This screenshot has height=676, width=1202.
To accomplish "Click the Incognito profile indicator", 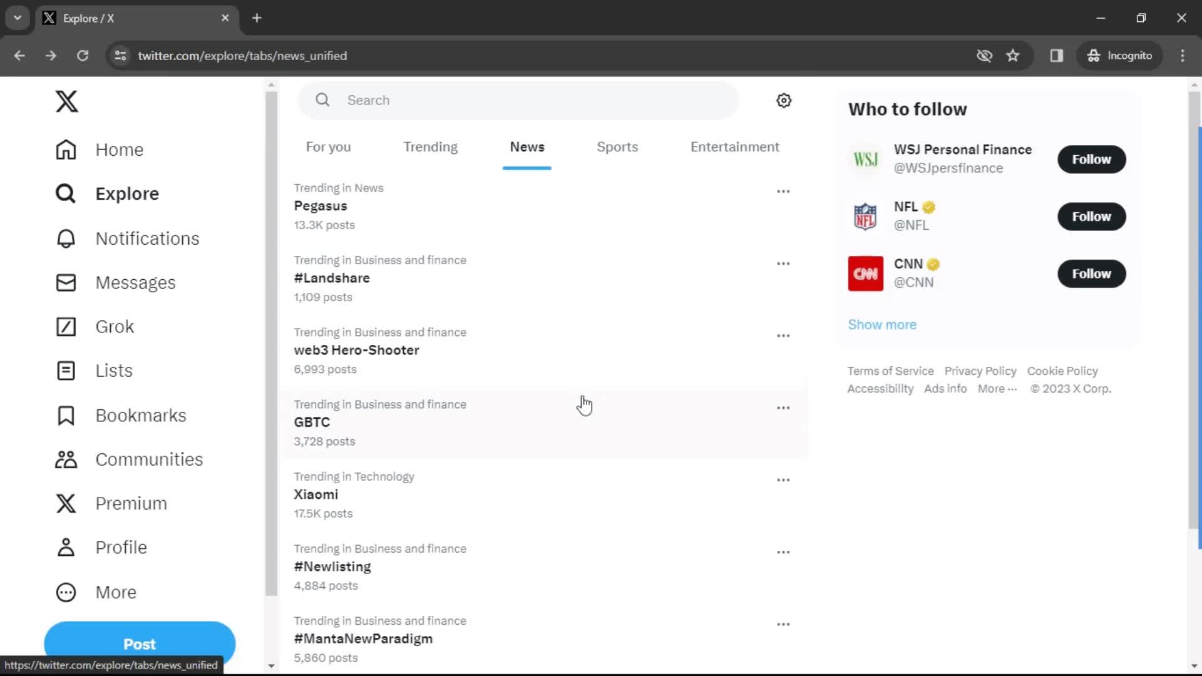I will point(1120,56).
